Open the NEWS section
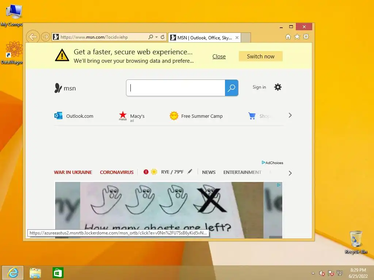 pos(209,172)
